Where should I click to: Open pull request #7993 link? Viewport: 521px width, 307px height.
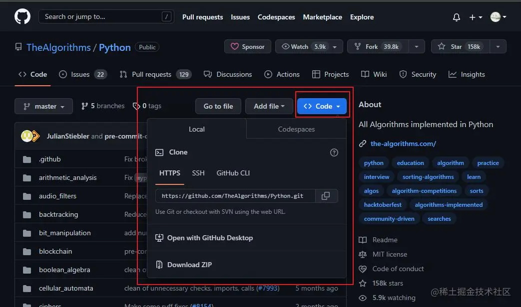268,288
